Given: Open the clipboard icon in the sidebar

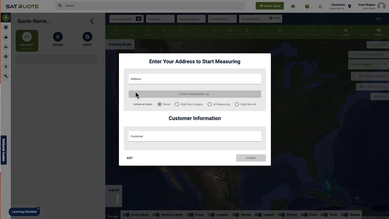Looking at the screenshot, I should 6,27.
